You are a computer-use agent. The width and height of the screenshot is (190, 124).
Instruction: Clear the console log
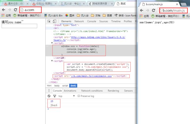click(49, 96)
